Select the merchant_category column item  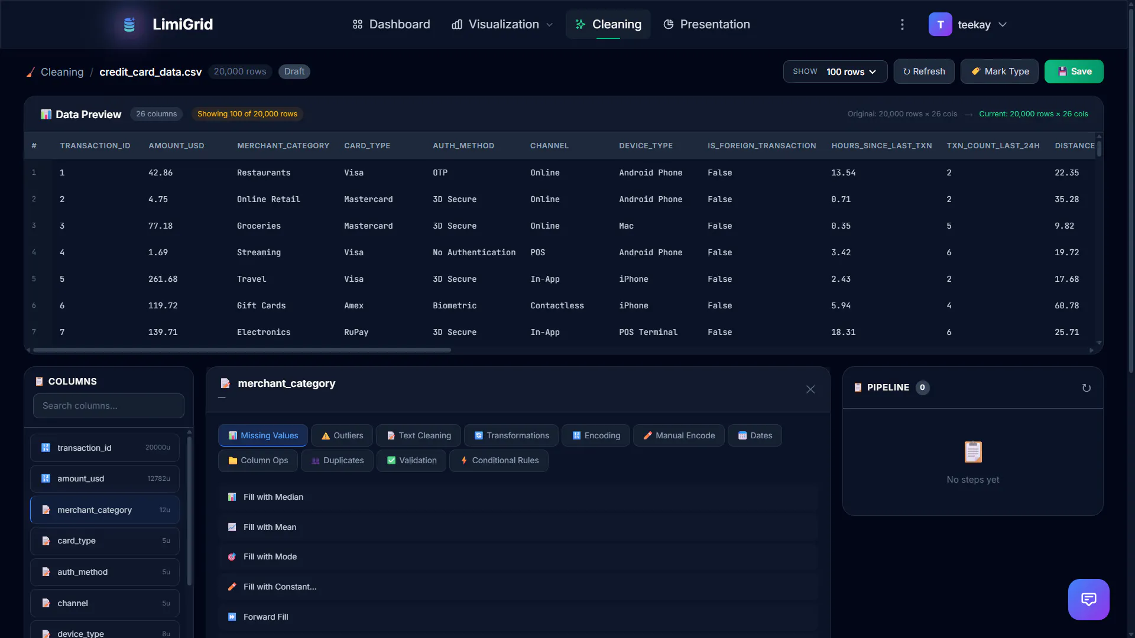click(105, 510)
